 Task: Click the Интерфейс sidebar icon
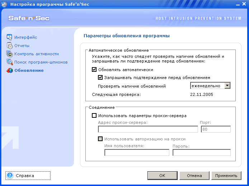(9, 37)
